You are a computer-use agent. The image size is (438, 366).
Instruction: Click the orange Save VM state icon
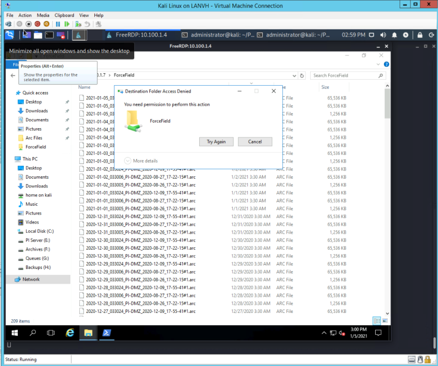pyautogui.click(x=46, y=24)
